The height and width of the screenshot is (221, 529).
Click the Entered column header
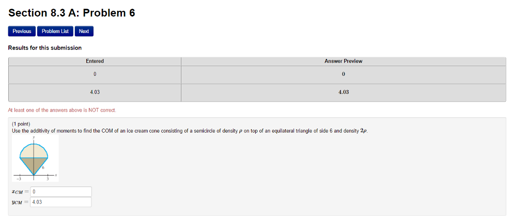(95, 61)
